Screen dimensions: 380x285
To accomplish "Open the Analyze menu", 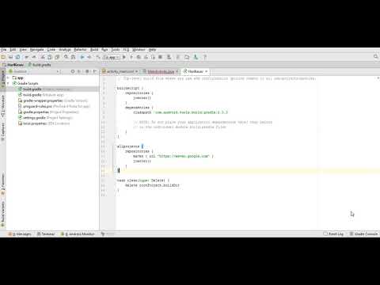I will (65, 50).
